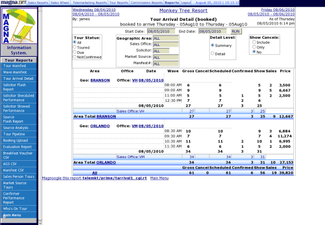This screenshot has width=325, height=225.
Task: Select Include under Show Cancels
Action: coord(254,42)
